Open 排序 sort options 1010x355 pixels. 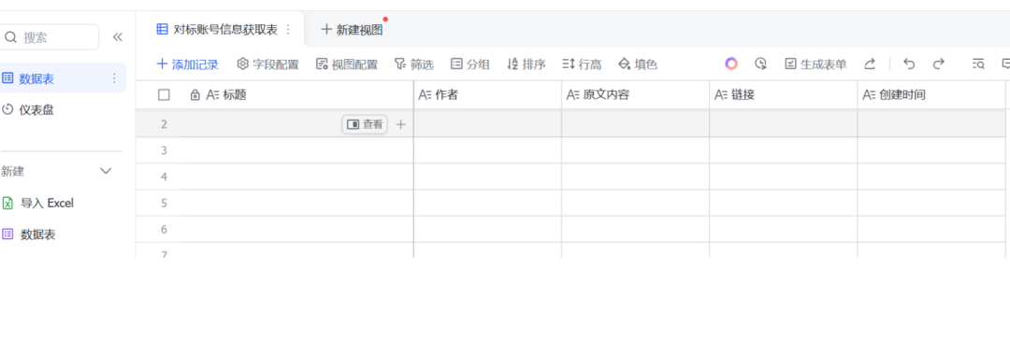tap(527, 64)
